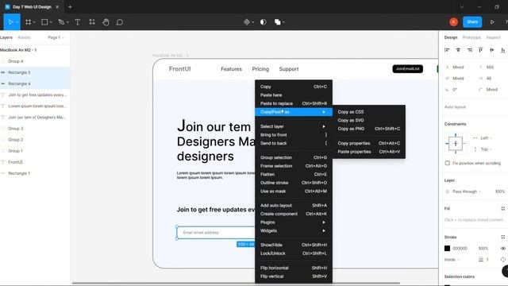Click advanced stroke settings icon

[502, 260]
